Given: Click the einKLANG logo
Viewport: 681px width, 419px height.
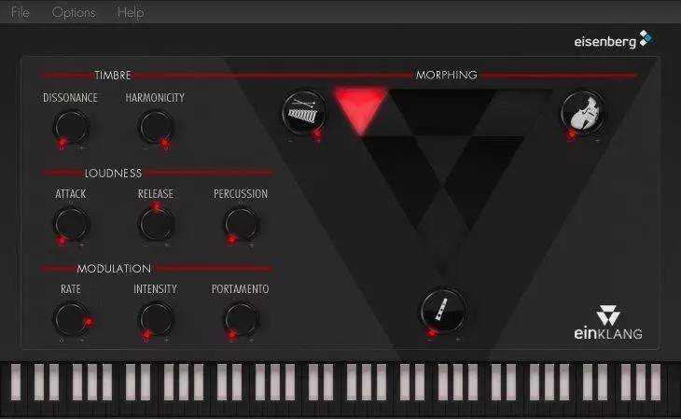Looking at the screenshot, I should (x=608, y=323).
